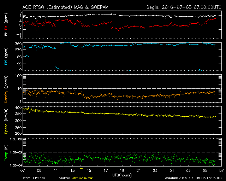Click the yellow maneuver marker in Temp panel
This screenshot has width=226, height=181.
[x=81, y=169]
